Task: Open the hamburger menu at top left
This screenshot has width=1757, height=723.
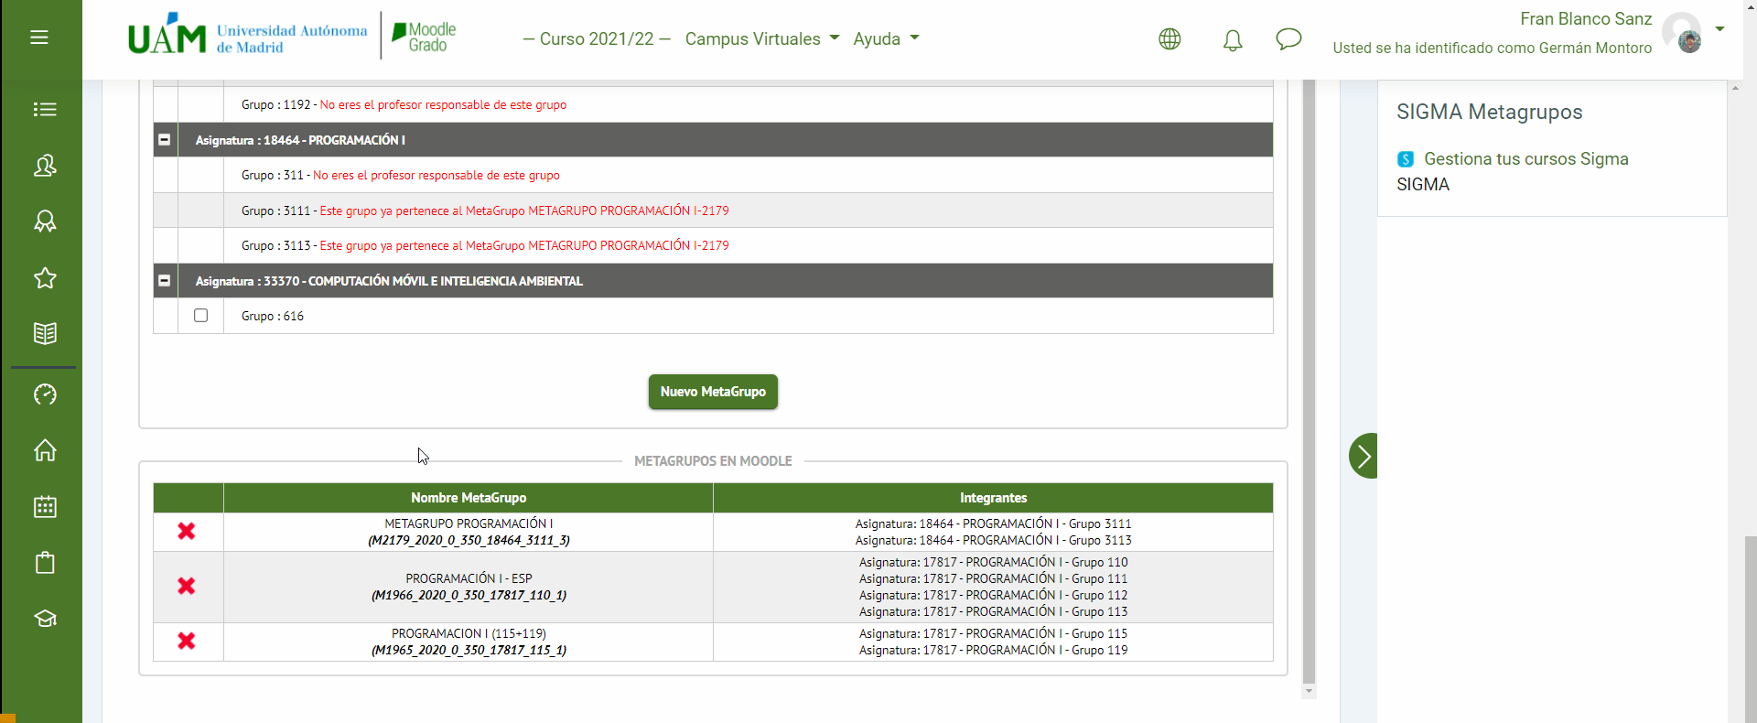Action: [x=39, y=38]
